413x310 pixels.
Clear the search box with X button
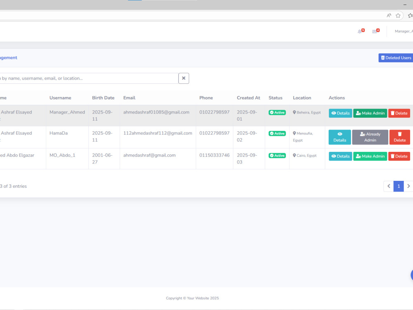click(x=184, y=78)
